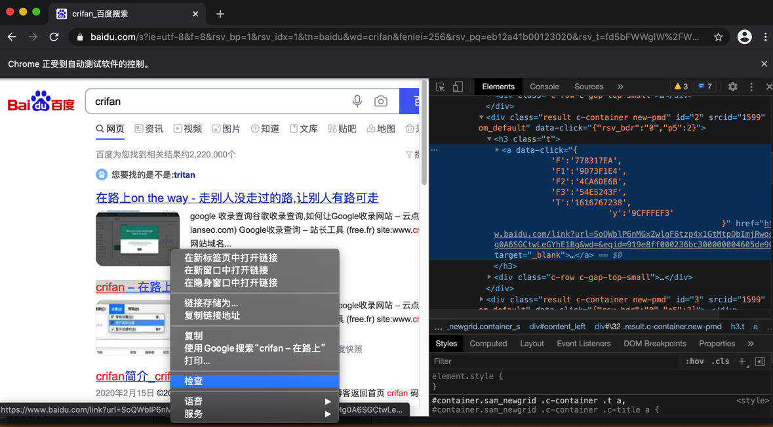Expand 语音 submenu in context menu
Screen dimensions: 773x427
point(254,401)
